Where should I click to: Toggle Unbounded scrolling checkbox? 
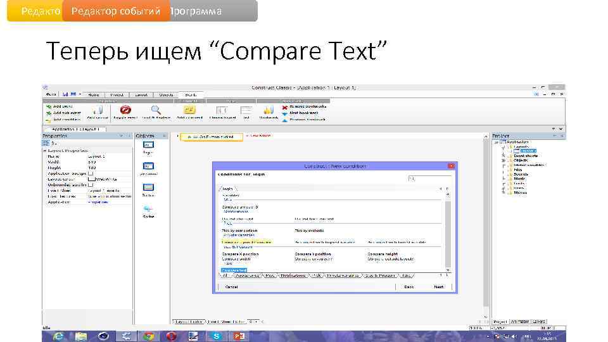coord(91,185)
